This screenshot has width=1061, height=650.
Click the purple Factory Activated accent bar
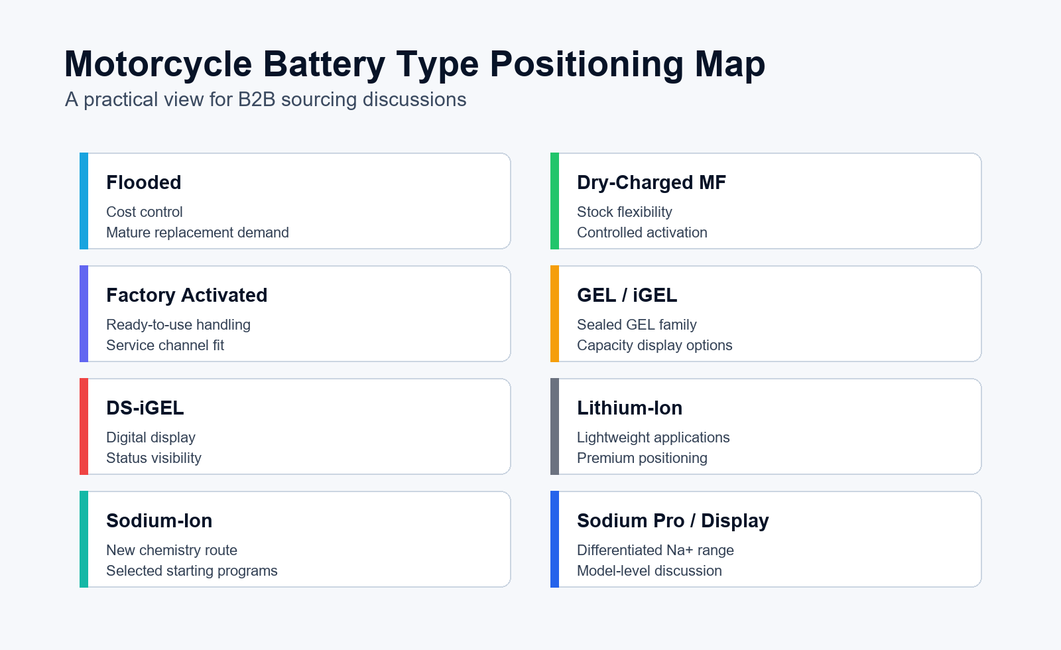tap(84, 314)
